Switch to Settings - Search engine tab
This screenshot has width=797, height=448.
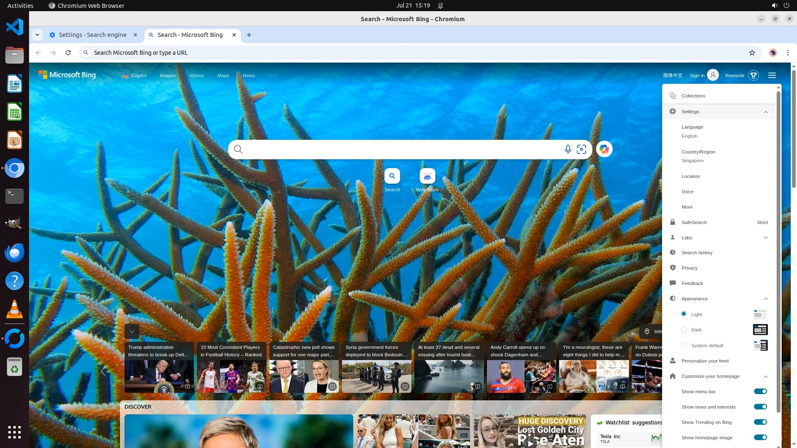click(x=92, y=35)
